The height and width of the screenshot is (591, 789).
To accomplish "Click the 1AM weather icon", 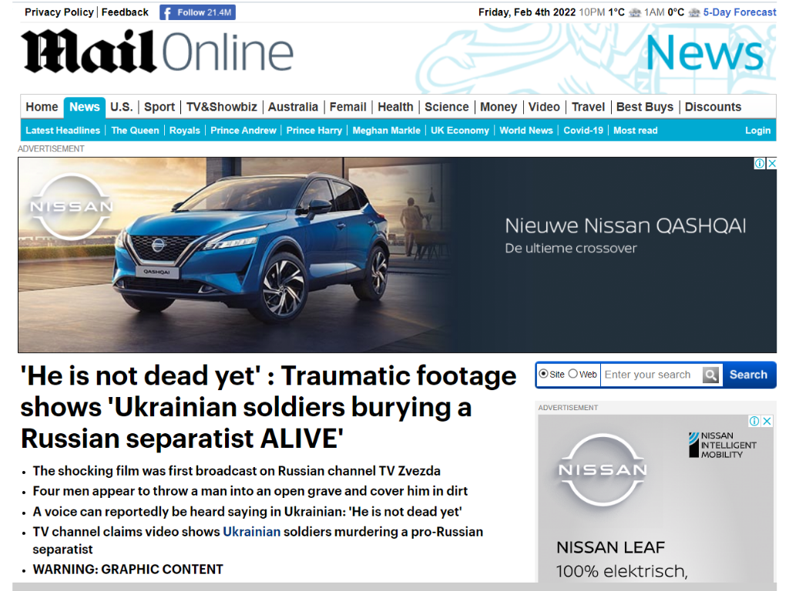I will pyautogui.click(x=694, y=12).
